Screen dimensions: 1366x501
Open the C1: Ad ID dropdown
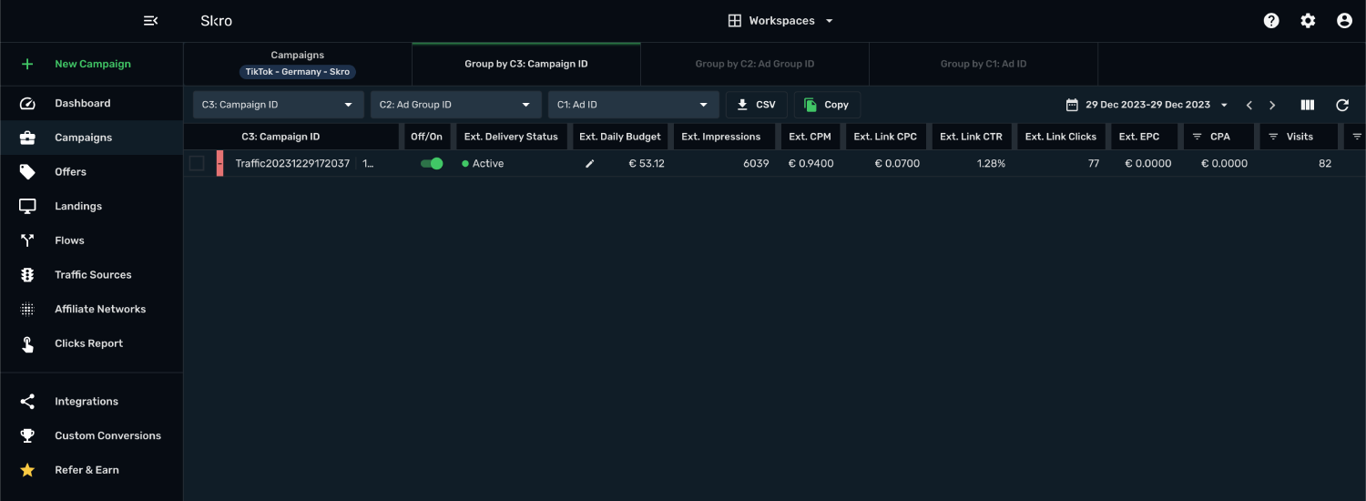point(634,105)
